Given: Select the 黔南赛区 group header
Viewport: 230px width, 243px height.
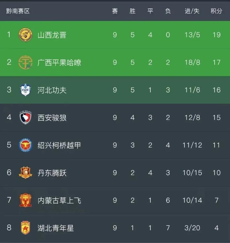Looking at the screenshot, I should pos(18,11).
